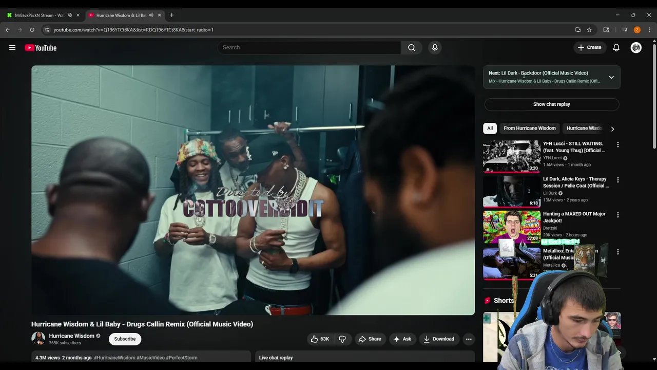Open the media controls icon in browser toolbar
The image size is (657, 370).
(x=625, y=30)
